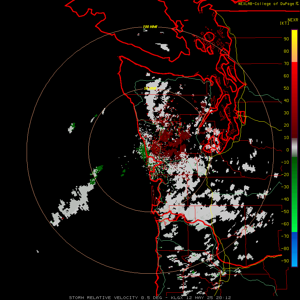Image resolution: width=300 pixels, height=300 pixels.
Task: Click the 10 value on the velocity scale
Action: (286, 138)
